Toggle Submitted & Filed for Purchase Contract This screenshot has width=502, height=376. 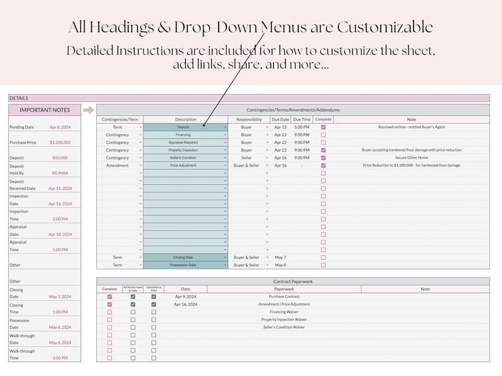click(x=154, y=297)
